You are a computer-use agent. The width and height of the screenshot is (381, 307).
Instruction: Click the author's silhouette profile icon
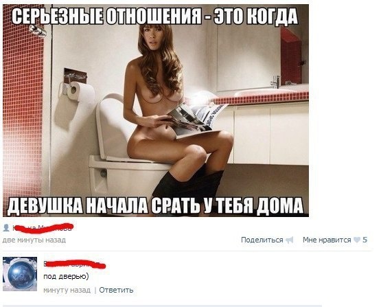point(6,228)
